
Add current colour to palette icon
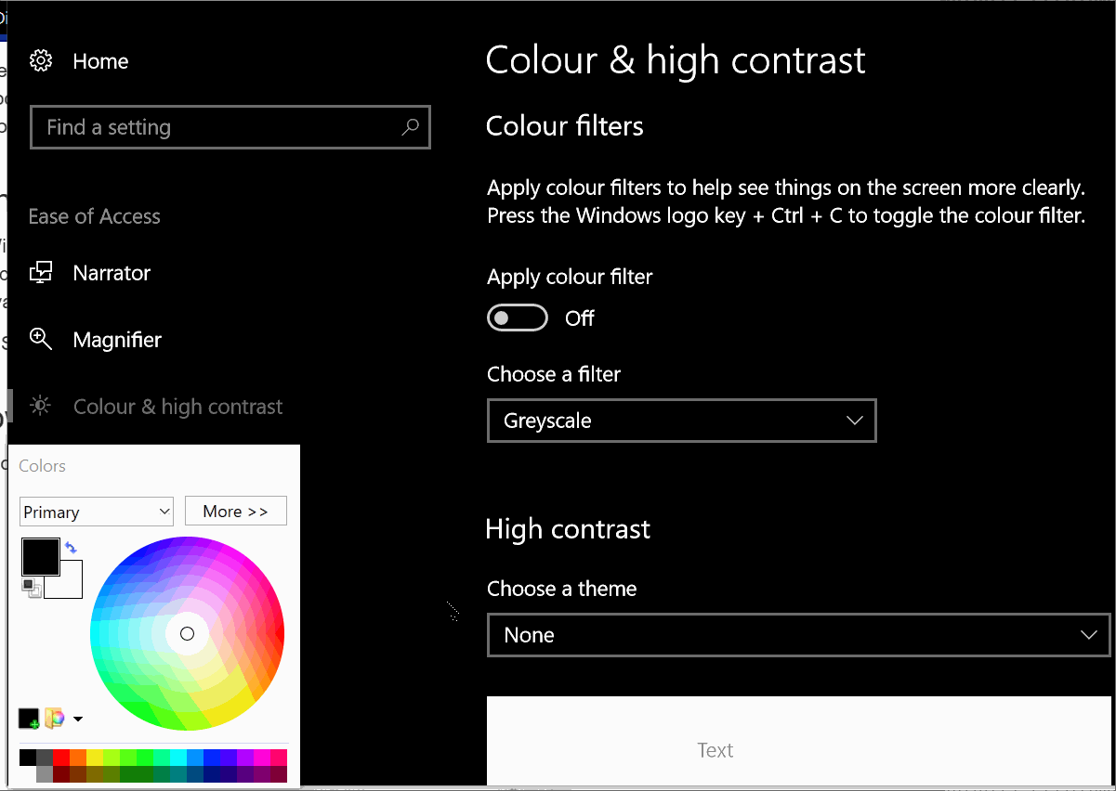[29, 719]
